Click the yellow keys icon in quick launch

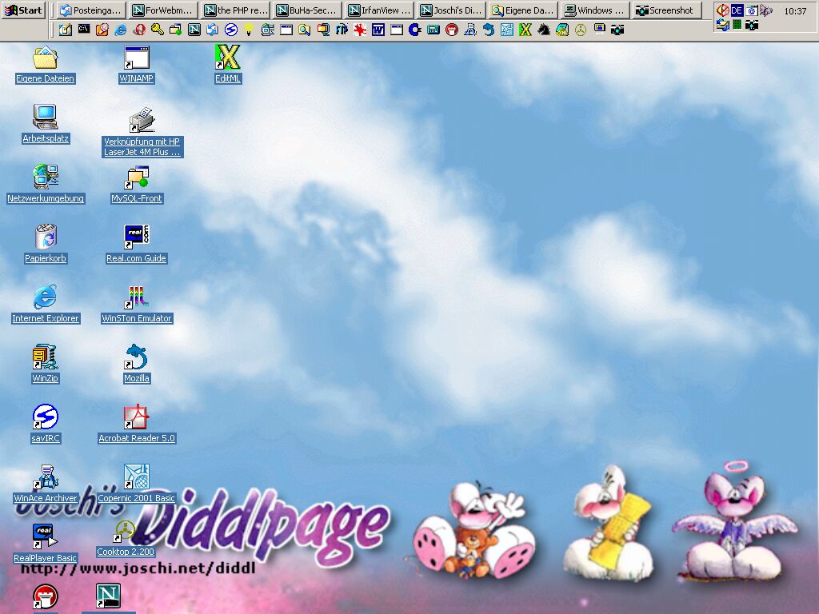pos(158,30)
